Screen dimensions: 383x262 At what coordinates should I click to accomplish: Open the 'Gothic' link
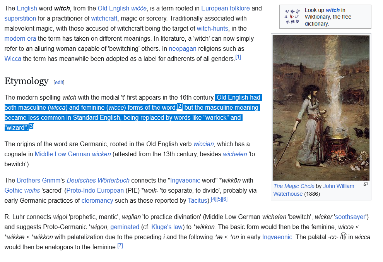pos(14,190)
